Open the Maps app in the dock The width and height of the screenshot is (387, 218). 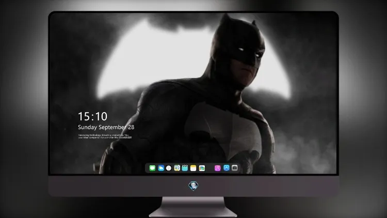(177, 168)
